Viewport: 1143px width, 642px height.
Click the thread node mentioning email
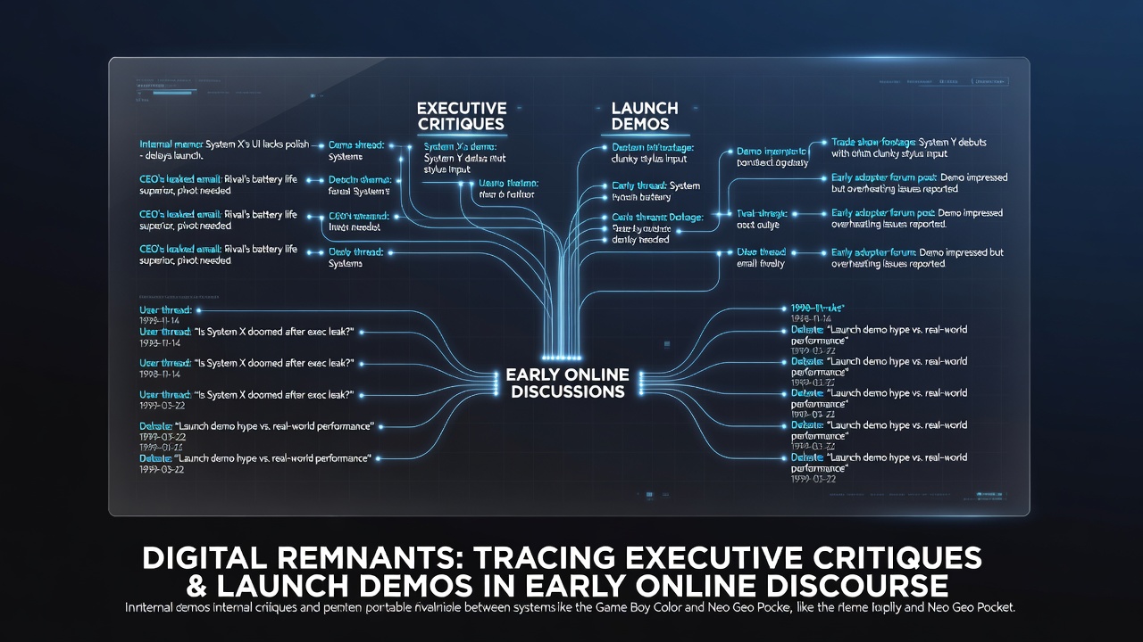pos(760,259)
